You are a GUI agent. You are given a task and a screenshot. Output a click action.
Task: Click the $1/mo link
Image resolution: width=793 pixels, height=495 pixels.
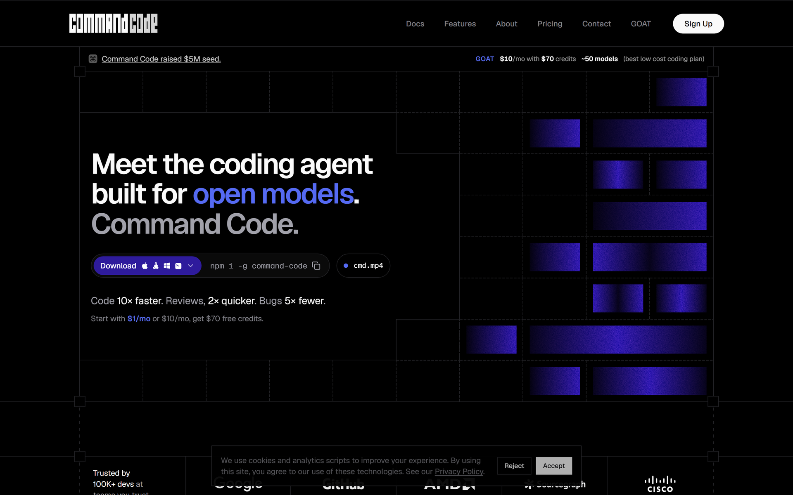pyautogui.click(x=139, y=318)
